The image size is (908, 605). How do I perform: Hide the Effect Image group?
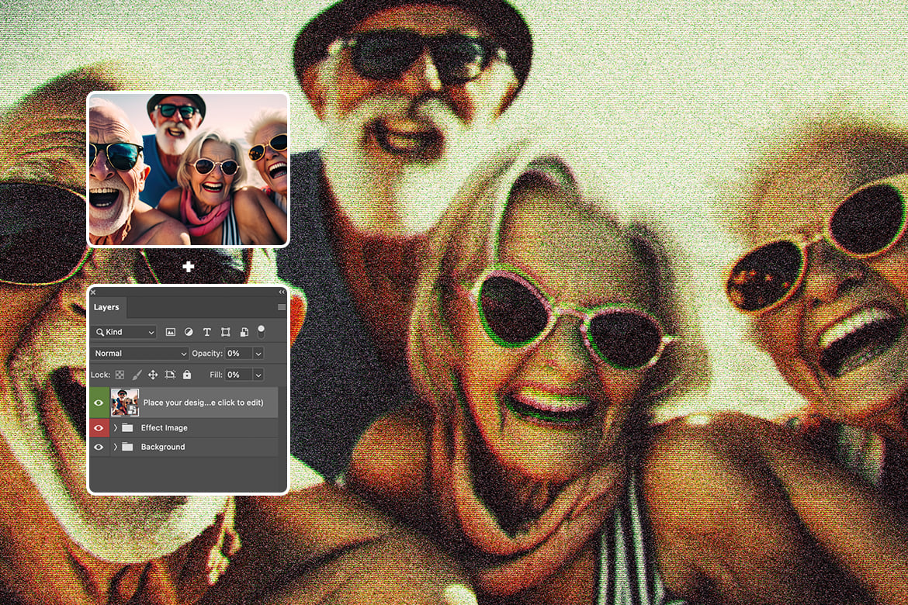99,428
